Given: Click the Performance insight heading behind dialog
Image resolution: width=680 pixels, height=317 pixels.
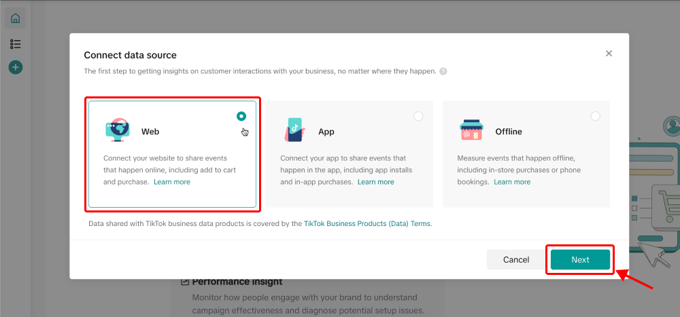Looking at the screenshot, I should tap(237, 282).
